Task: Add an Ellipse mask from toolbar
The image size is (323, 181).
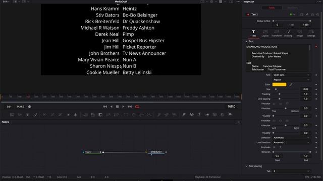Action: click(x=133, y=115)
